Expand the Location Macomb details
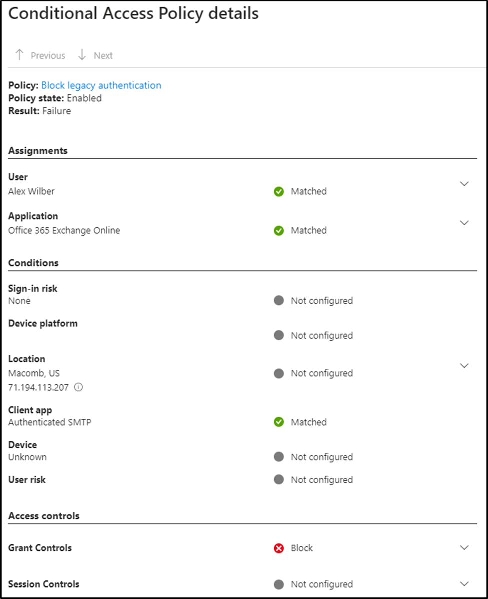Image resolution: width=488 pixels, height=599 pixels. click(x=464, y=366)
